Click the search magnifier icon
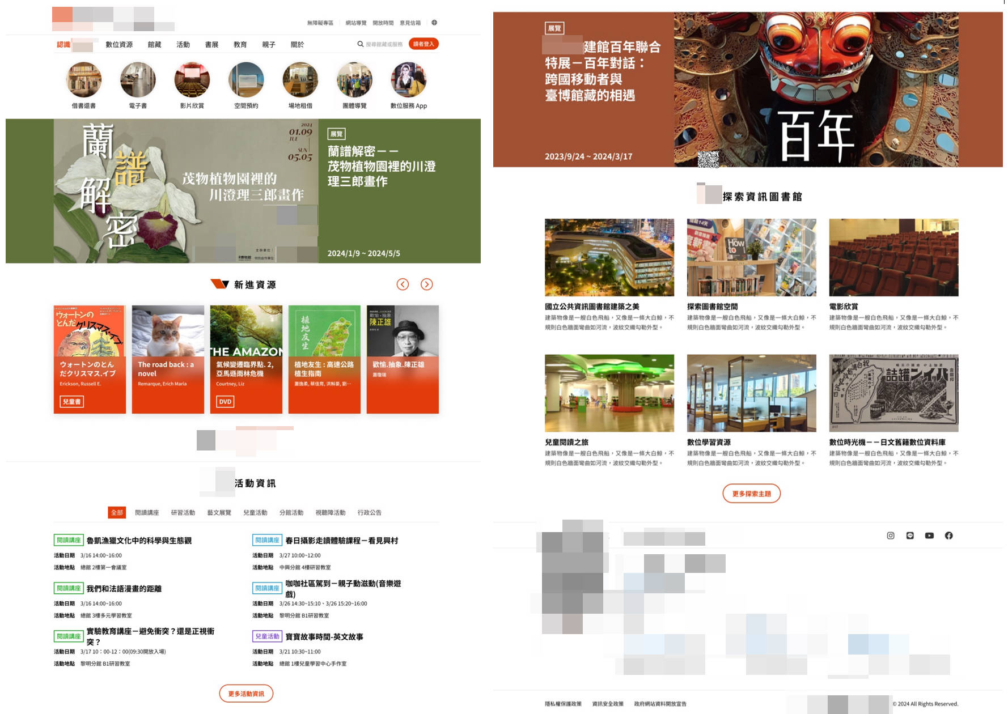 point(360,44)
